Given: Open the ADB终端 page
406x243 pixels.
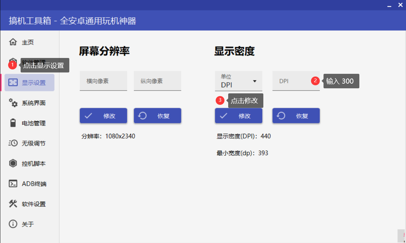Looking at the screenshot, I should [x=29, y=184].
